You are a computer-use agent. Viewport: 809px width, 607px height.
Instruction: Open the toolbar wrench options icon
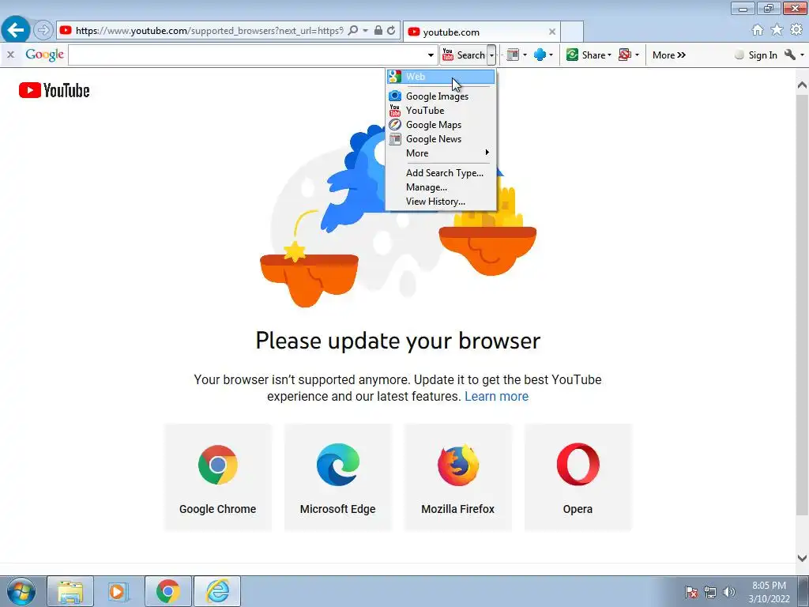(x=789, y=55)
